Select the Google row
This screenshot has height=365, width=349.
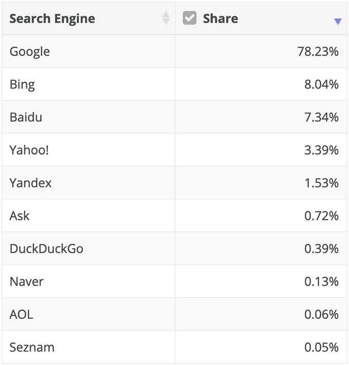(x=30, y=51)
